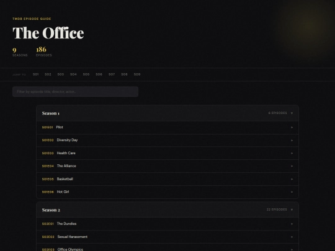Click the S02E02 episode code
Screen dimensions: 335x251
coord(48,237)
